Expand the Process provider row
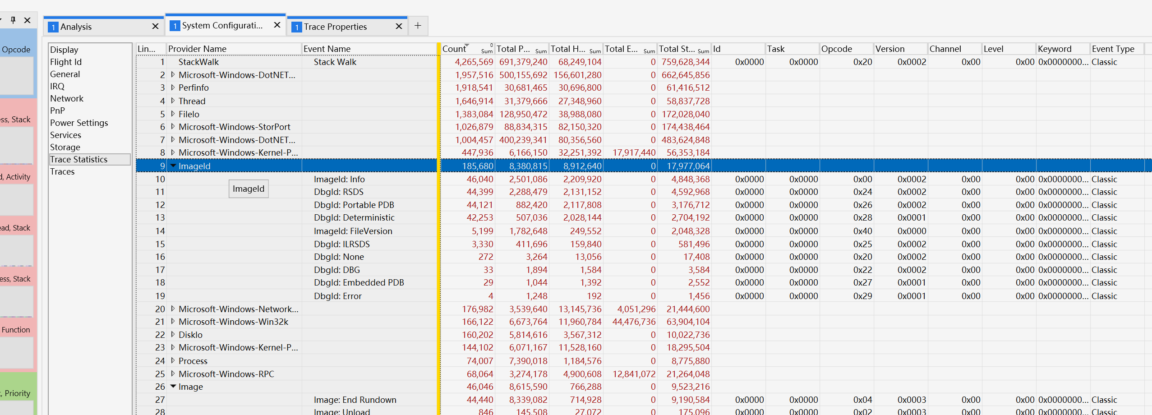1152x415 pixels. pyautogui.click(x=173, y=360)
